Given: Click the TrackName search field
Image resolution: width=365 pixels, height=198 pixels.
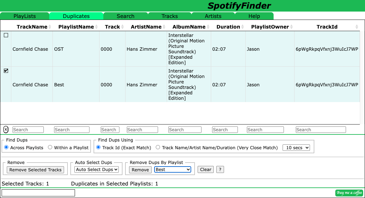Looking at the screenshot, I should click(x=28, y=129).
